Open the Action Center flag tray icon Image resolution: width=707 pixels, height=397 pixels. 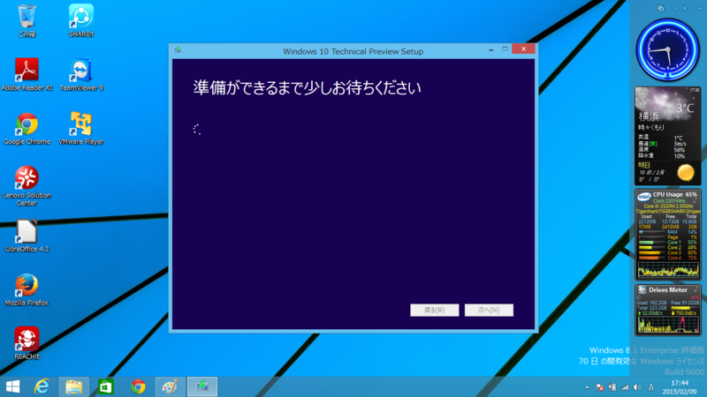(x=599, y=387)
